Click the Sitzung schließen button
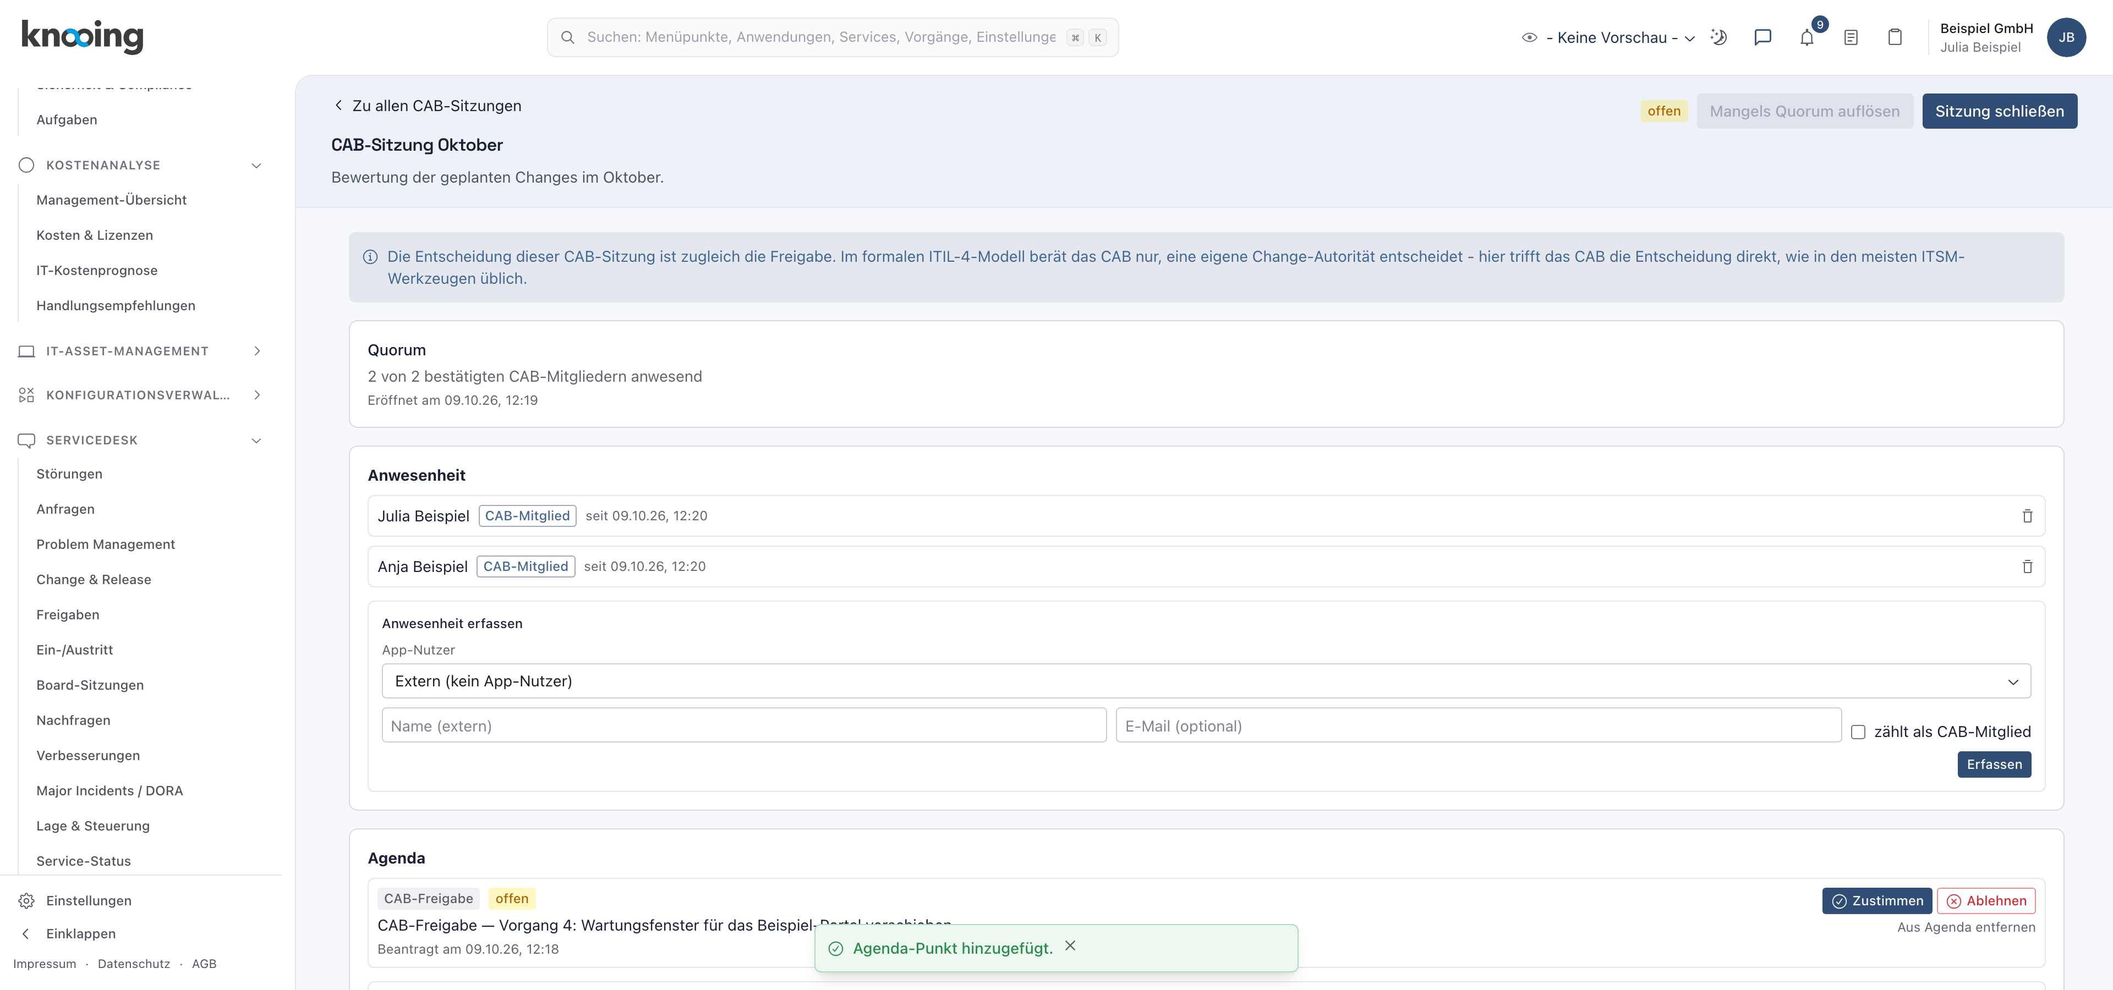This screenshot has height=990, width=2113. 1999,112
